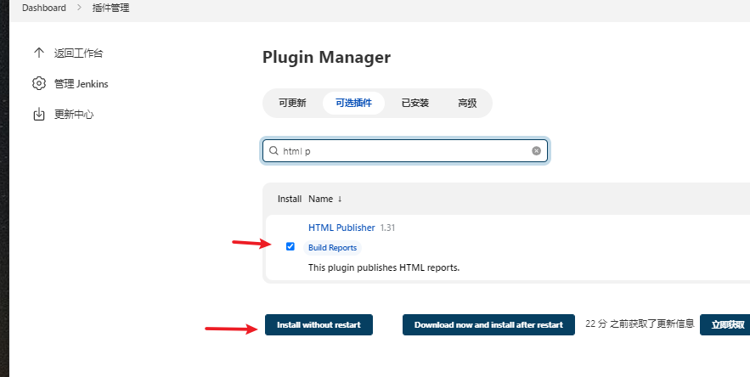Viewport: 750px width, 377px height.
Task: Select the 可选插件 tab
Action: pyautogui.click(x=353, y=103)
